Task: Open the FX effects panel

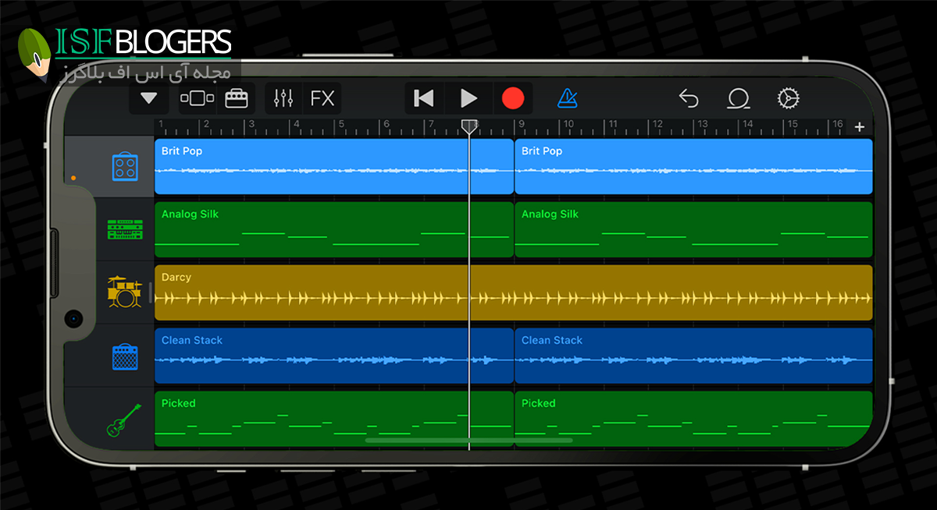Action: tap(322, 98)
